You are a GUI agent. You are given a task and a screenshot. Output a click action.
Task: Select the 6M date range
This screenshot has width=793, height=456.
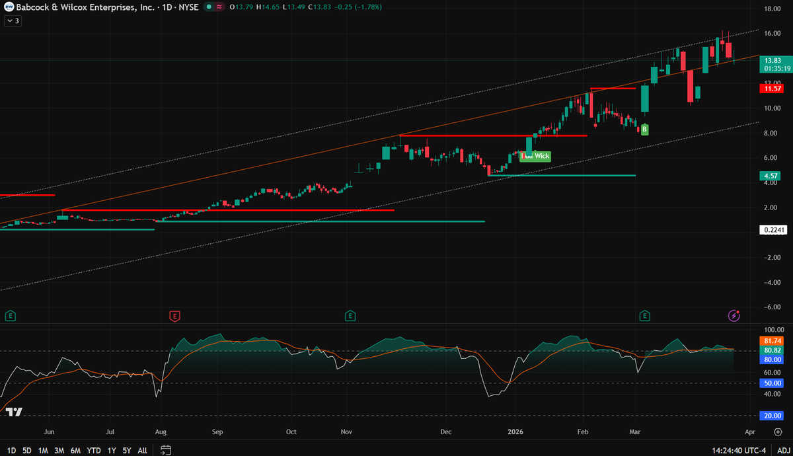pyautogui.click(x=75, y=451)
